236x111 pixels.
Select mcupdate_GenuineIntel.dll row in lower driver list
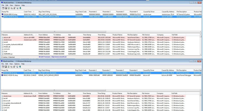93,103
